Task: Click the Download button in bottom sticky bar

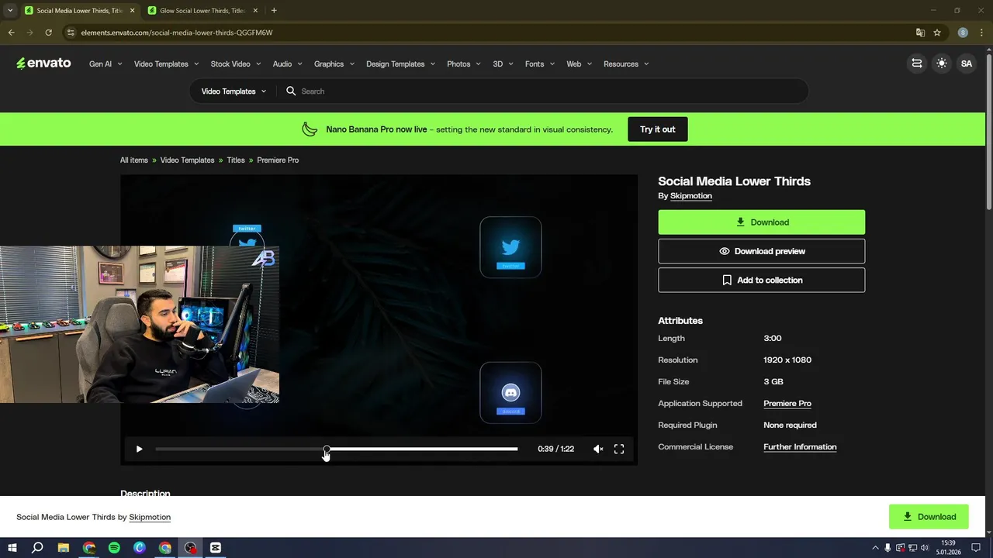Action: pos(929,517)
